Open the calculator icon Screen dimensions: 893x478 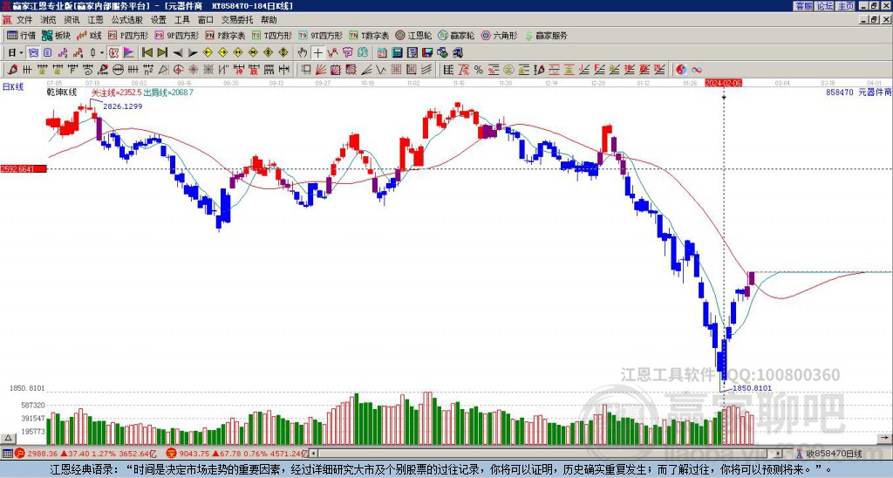tap(398, 53)
